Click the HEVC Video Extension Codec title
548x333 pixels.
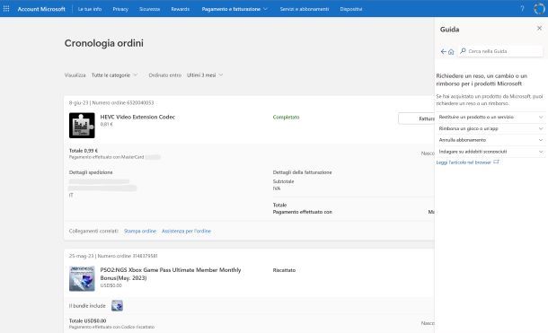click(137, 117)
